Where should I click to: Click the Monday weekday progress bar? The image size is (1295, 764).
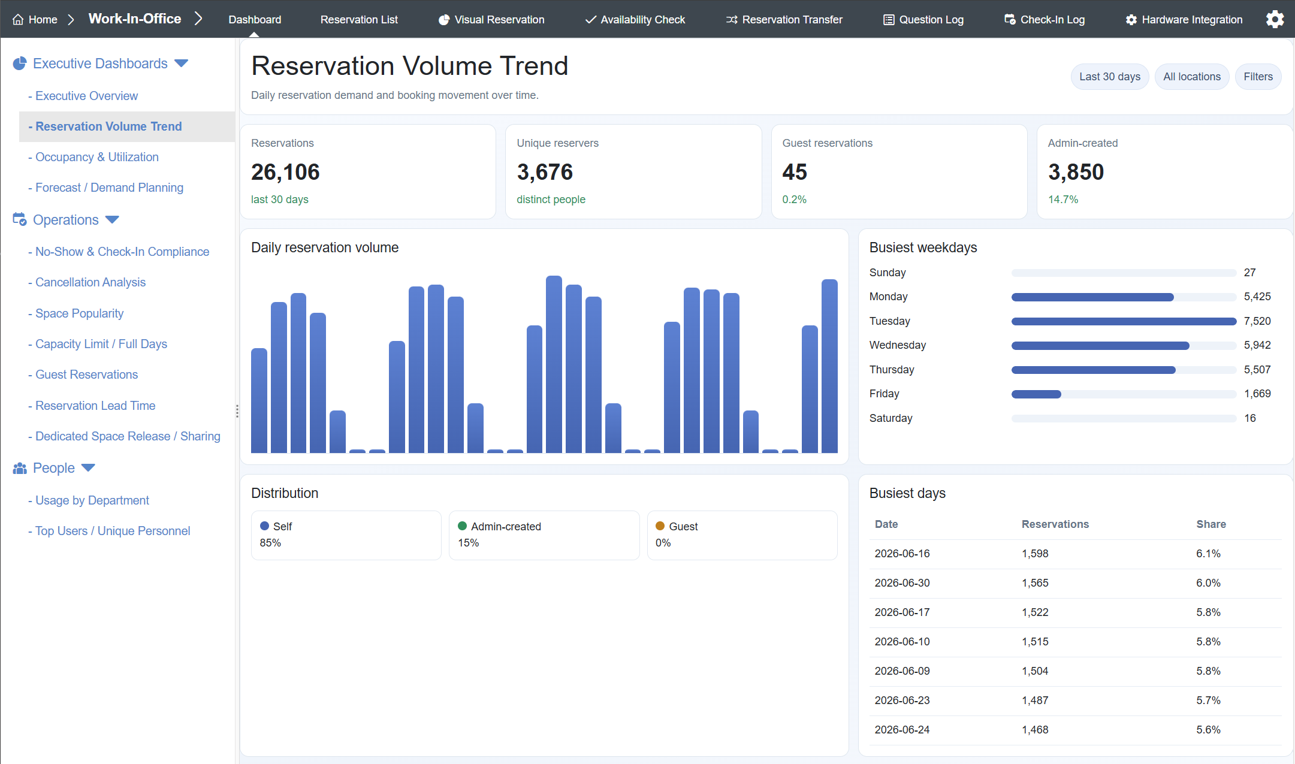(1124, 297)
